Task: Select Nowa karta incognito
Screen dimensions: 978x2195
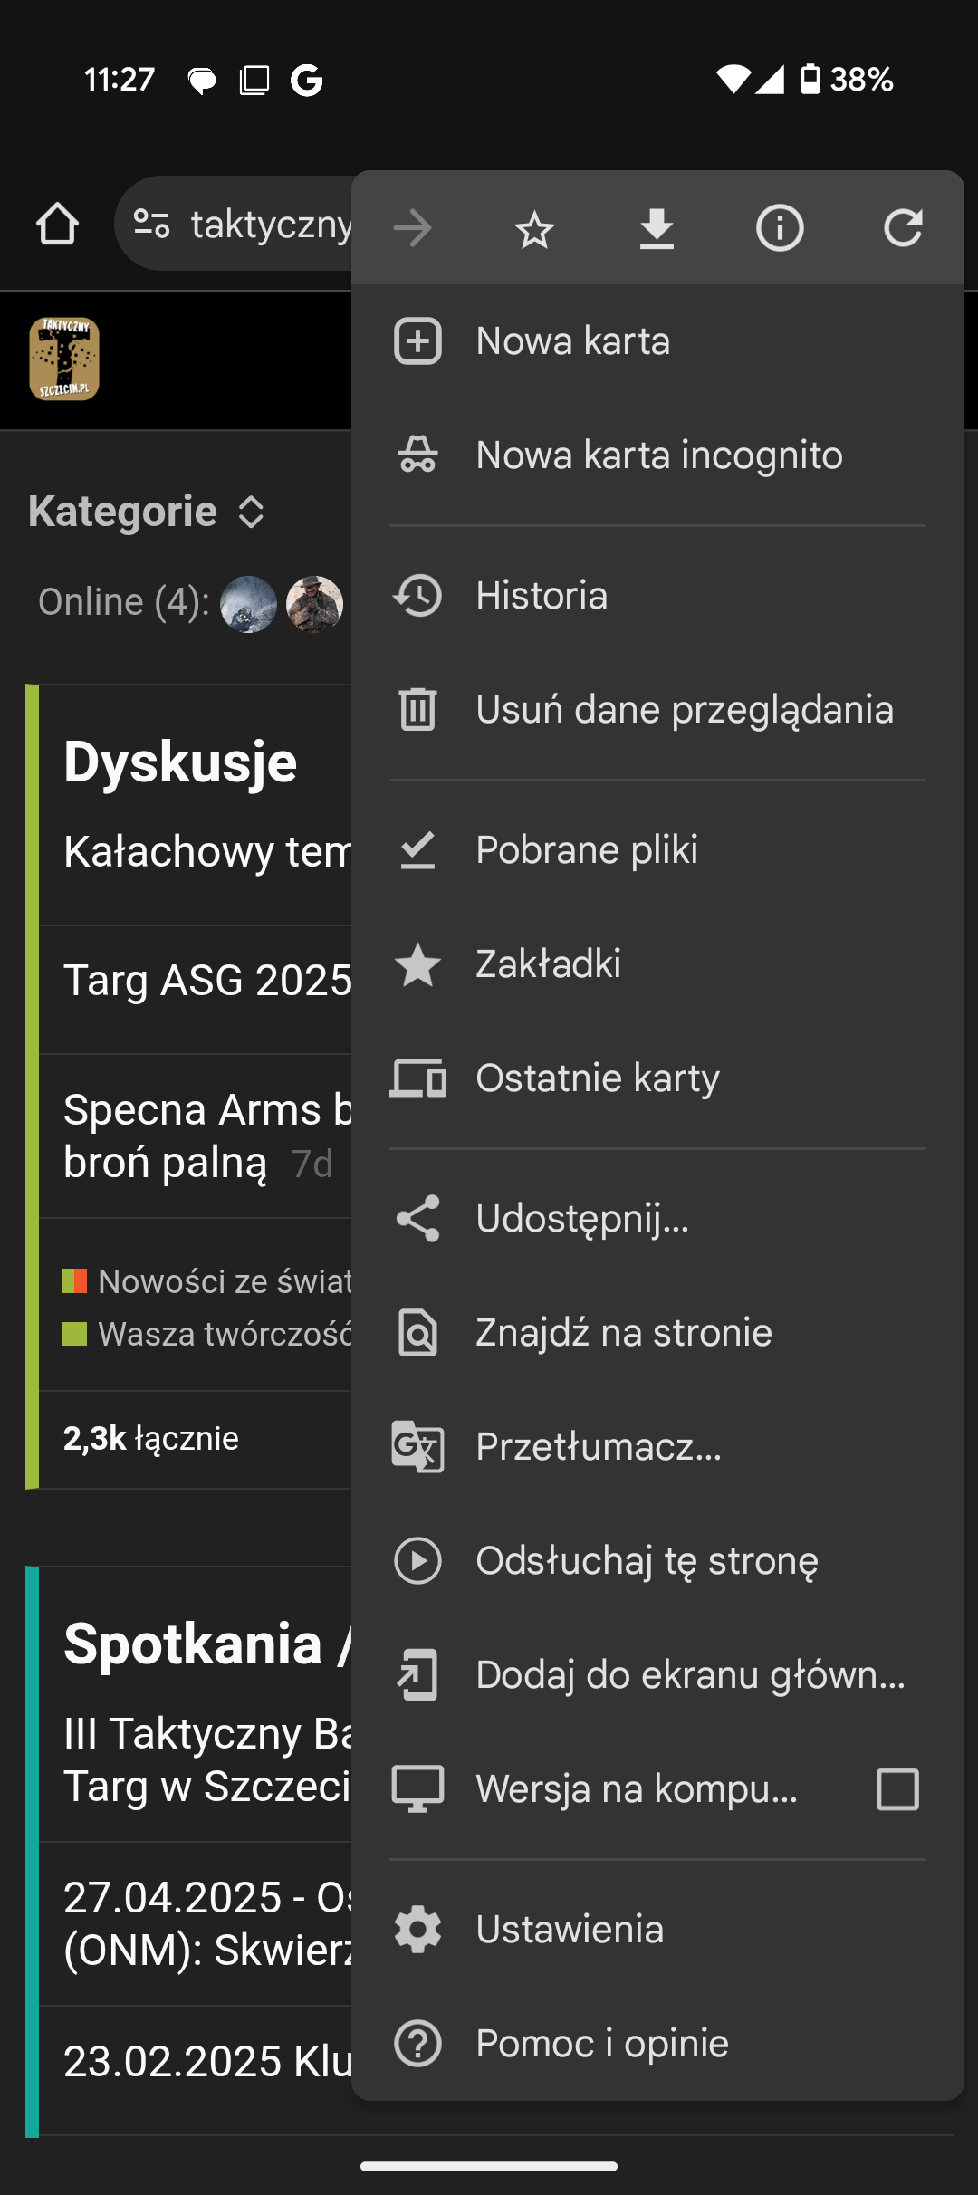Action: pyautogui.click(x=658, y=455)
